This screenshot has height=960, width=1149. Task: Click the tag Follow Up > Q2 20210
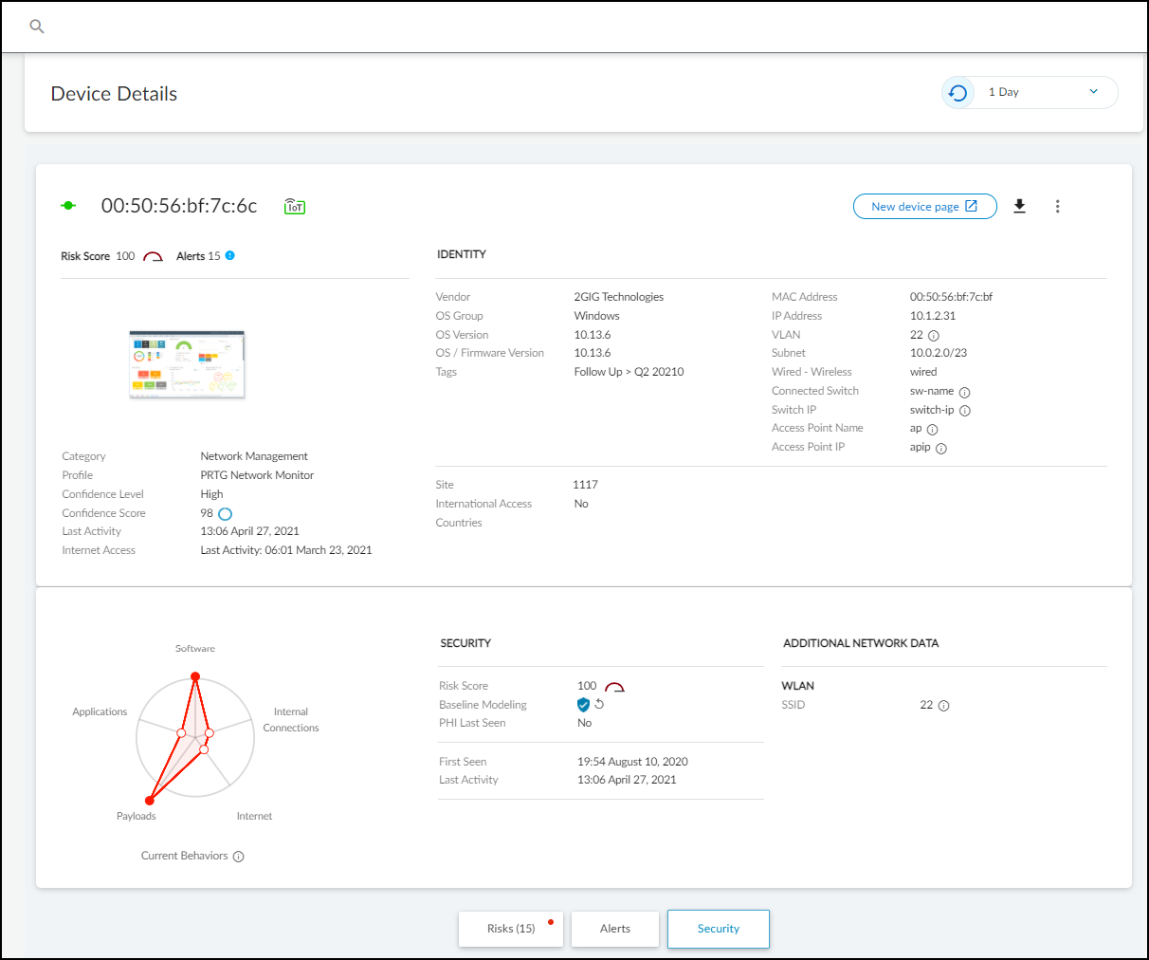coord(629,372)
